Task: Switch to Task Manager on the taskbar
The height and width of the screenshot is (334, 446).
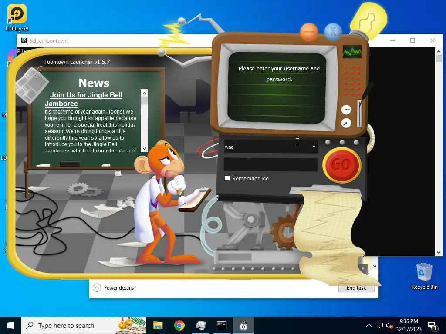Action: pos(200,325)
